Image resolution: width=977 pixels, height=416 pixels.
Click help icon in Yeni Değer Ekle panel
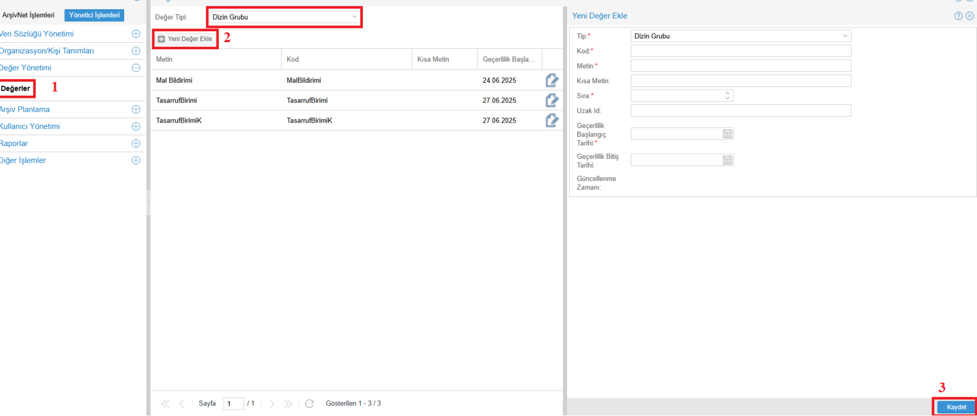[x=958, y=16]
